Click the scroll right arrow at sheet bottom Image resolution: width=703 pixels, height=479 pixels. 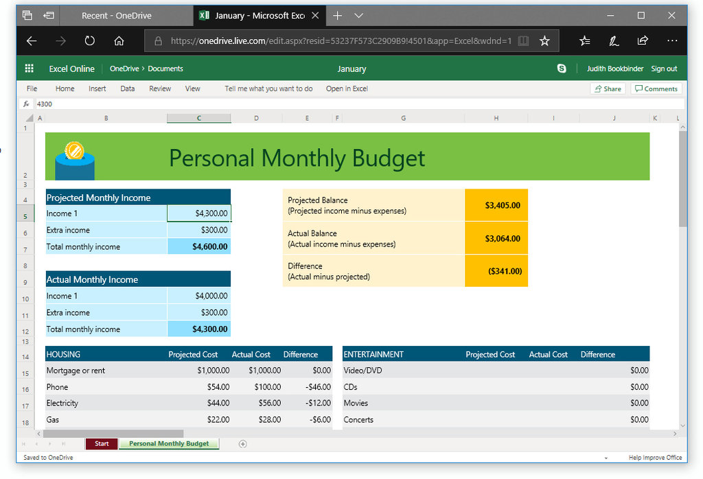coord(675,434)
